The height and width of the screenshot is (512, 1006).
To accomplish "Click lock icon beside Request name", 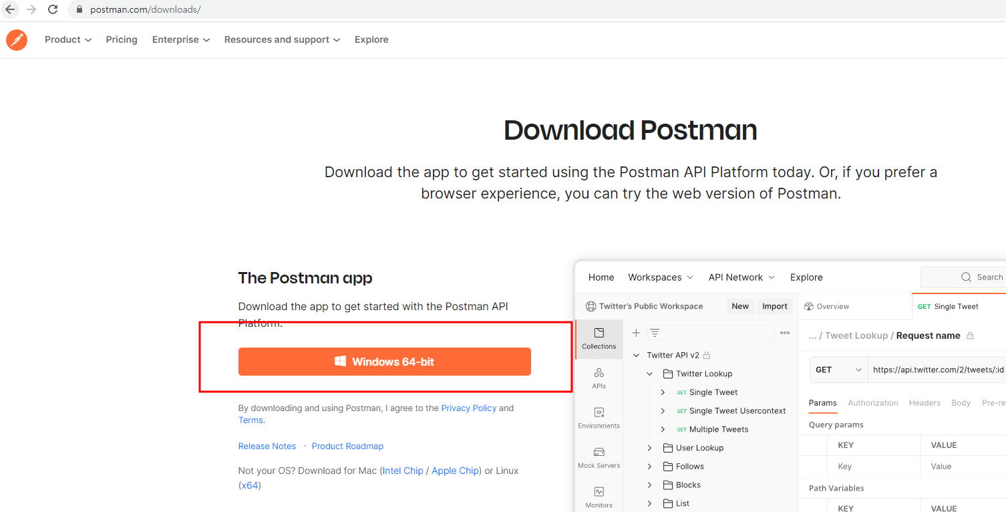I will (970, 336).
